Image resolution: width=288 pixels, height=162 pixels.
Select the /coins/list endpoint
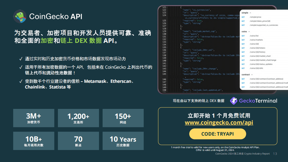254,36
